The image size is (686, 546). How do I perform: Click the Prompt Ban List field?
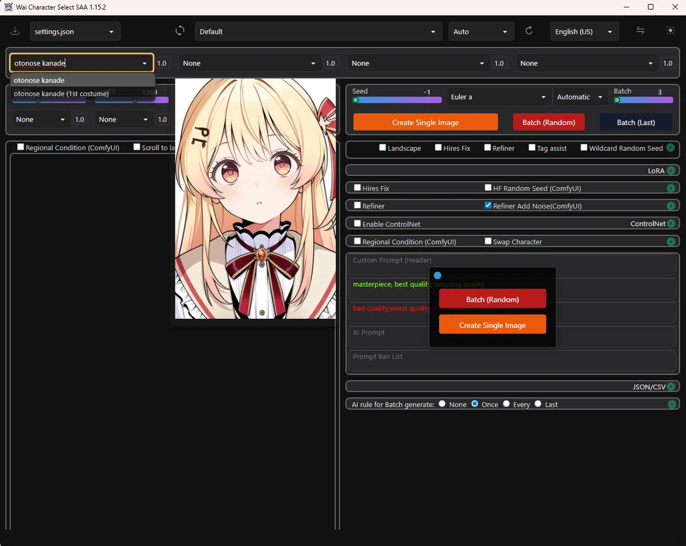[x=512, y=361]
